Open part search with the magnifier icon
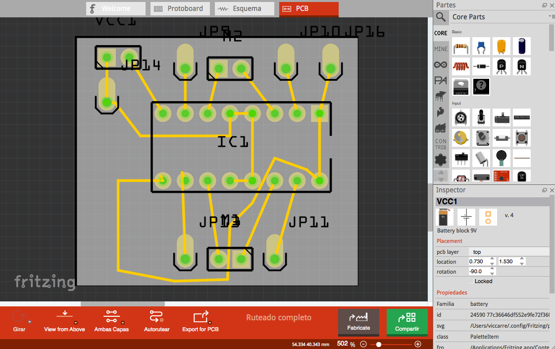The image size is (555, 349). pyautogui.click(x=440, y=16)
